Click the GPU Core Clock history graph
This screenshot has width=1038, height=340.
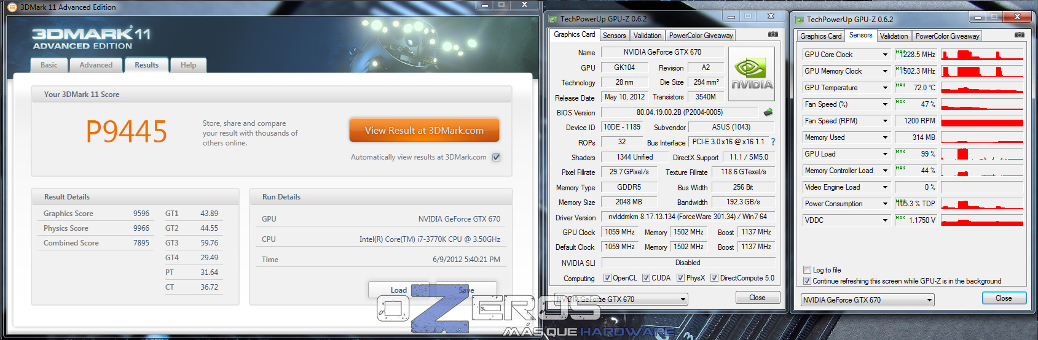tap(982, 55)
